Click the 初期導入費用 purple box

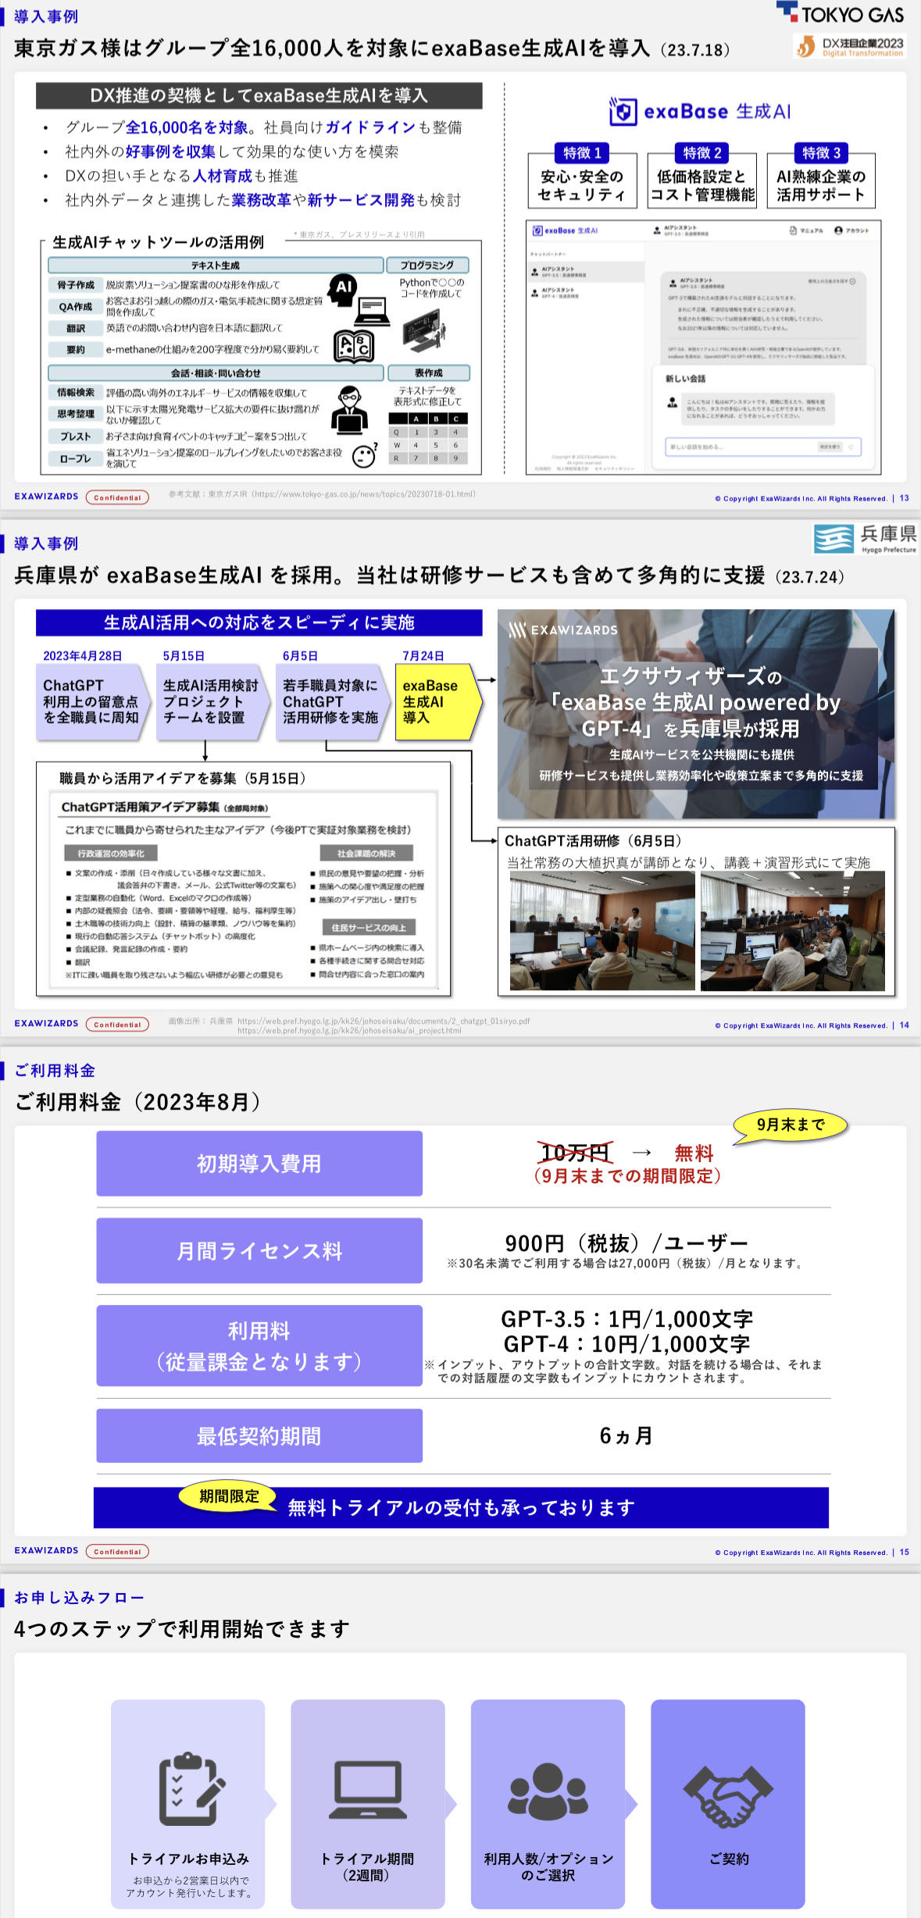(x=259, y=1164)
